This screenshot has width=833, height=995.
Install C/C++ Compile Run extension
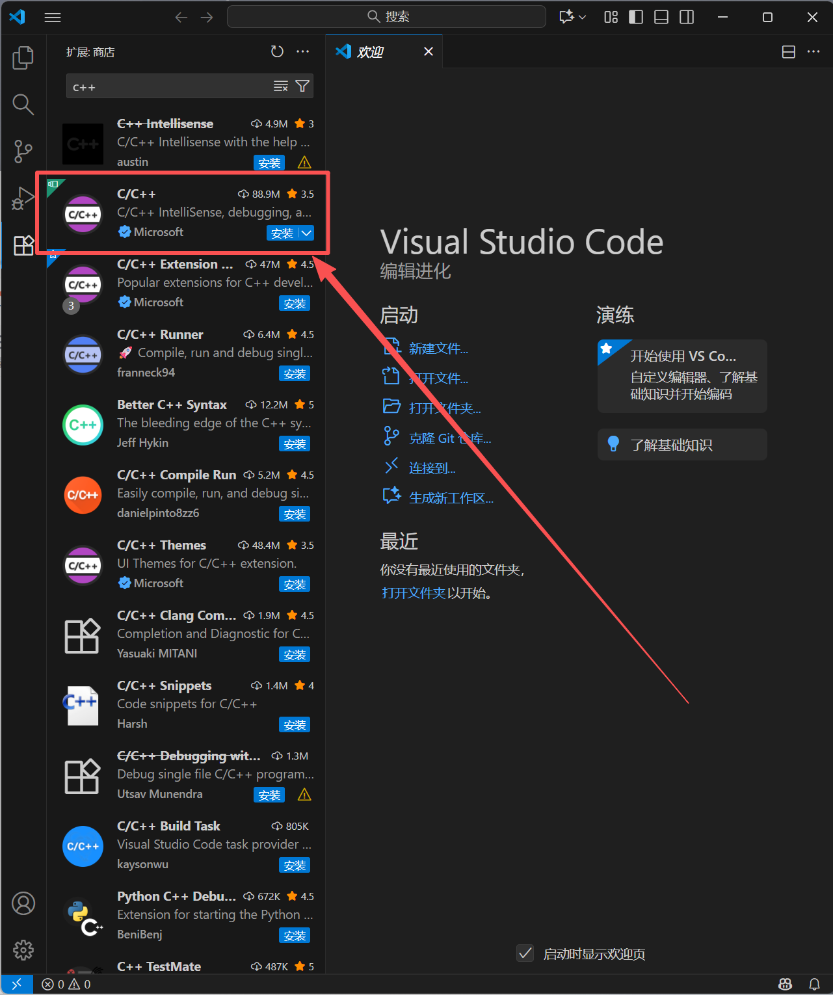coord(295,514)
